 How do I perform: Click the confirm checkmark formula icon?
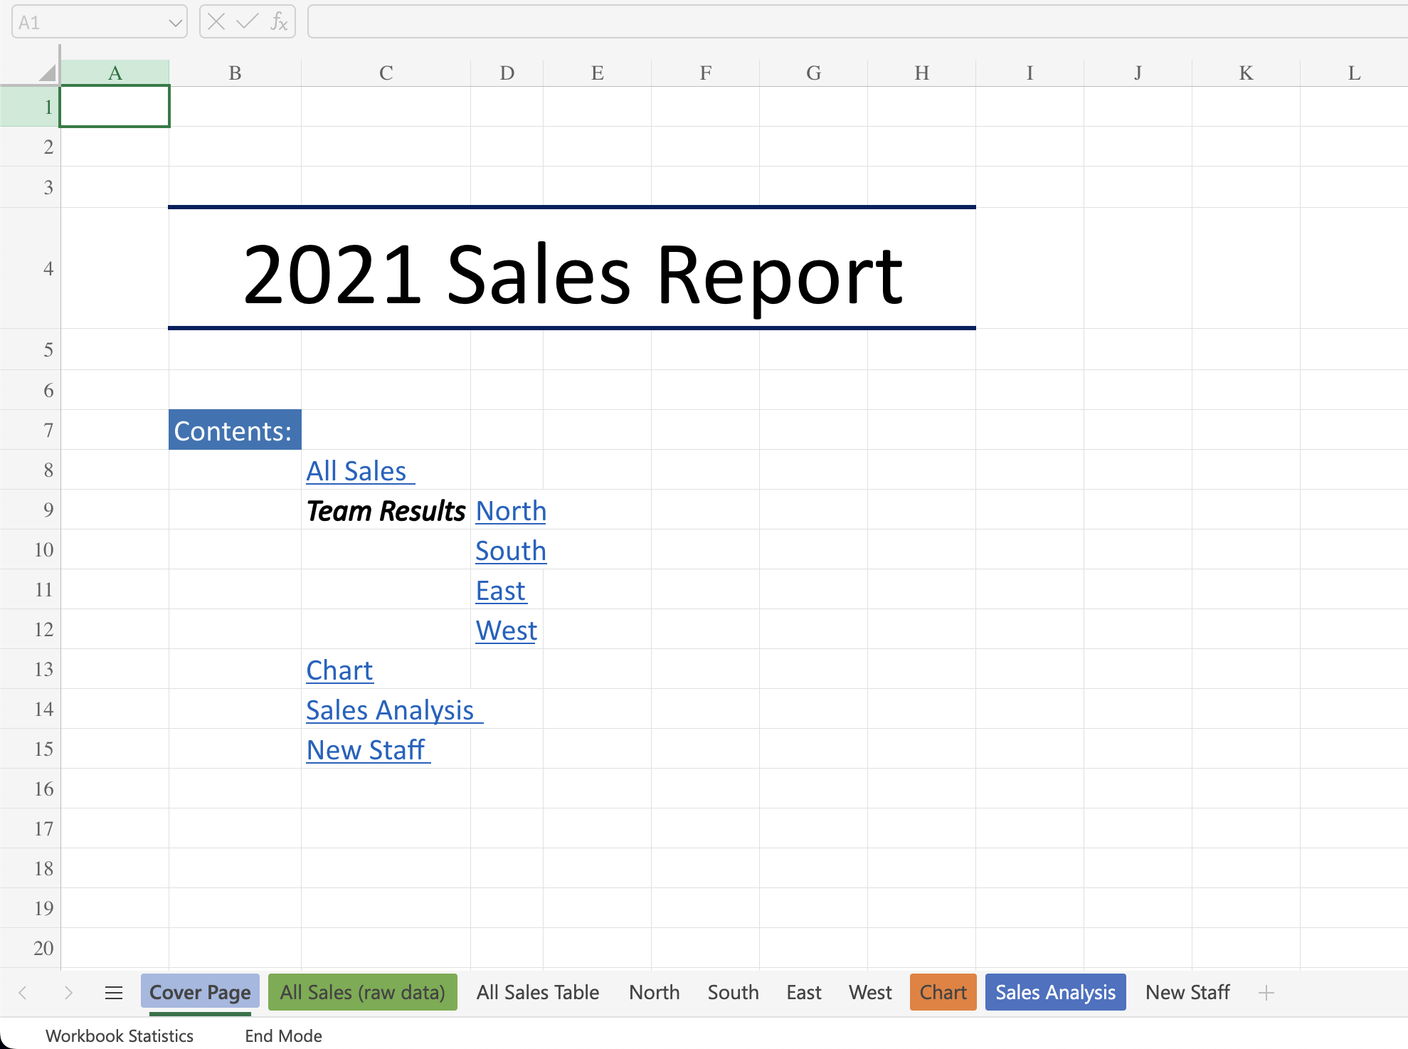pyautogui.click(x=247, y=22)
